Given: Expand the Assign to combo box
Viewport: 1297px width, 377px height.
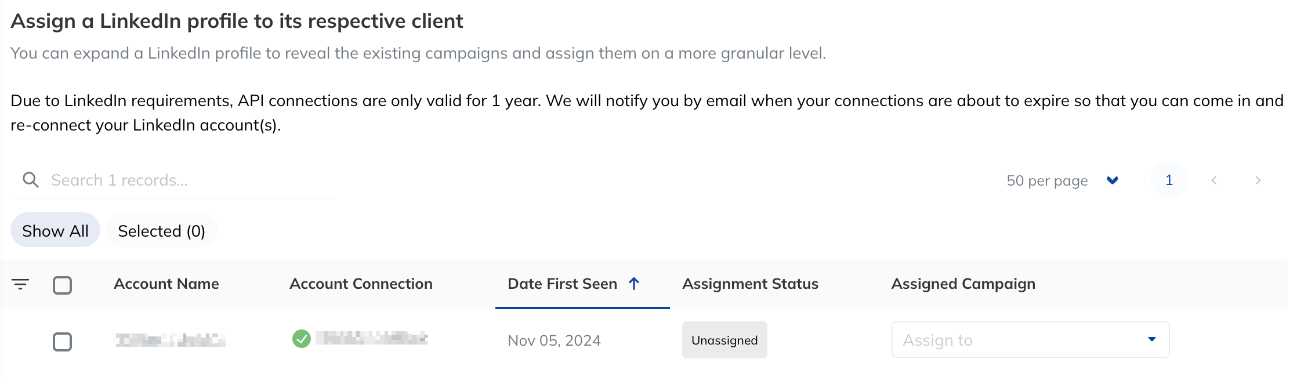Looking at the screenshot, I should [x=1030, y=340].
